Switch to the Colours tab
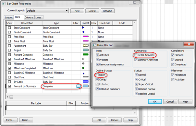Viewport: 196px width, 126px height. pyautogui.click(x=29, y=17)
